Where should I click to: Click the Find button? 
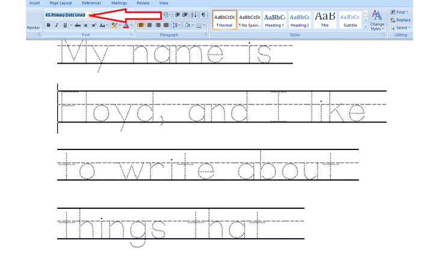tap(399, 12)
